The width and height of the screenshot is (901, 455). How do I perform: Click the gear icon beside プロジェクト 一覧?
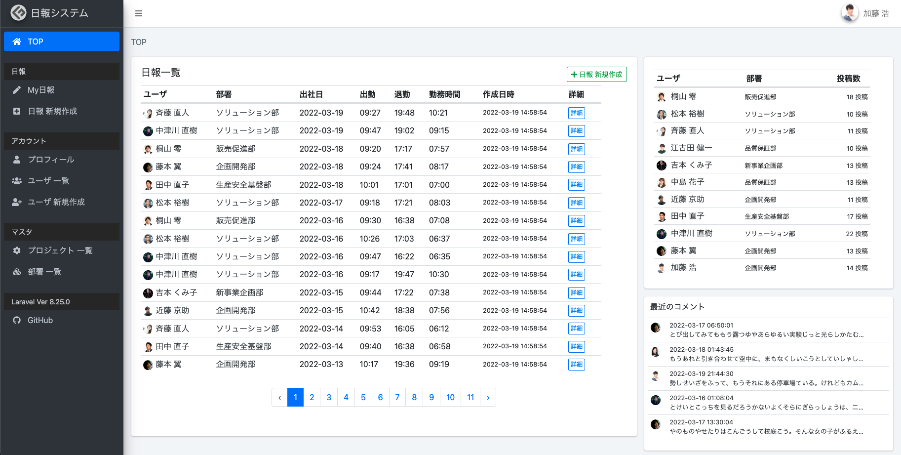(x=17, y=250)
